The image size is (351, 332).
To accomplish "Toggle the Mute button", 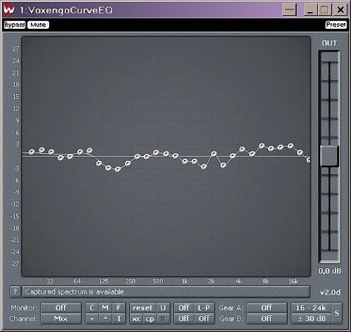I will coord(38,25).
